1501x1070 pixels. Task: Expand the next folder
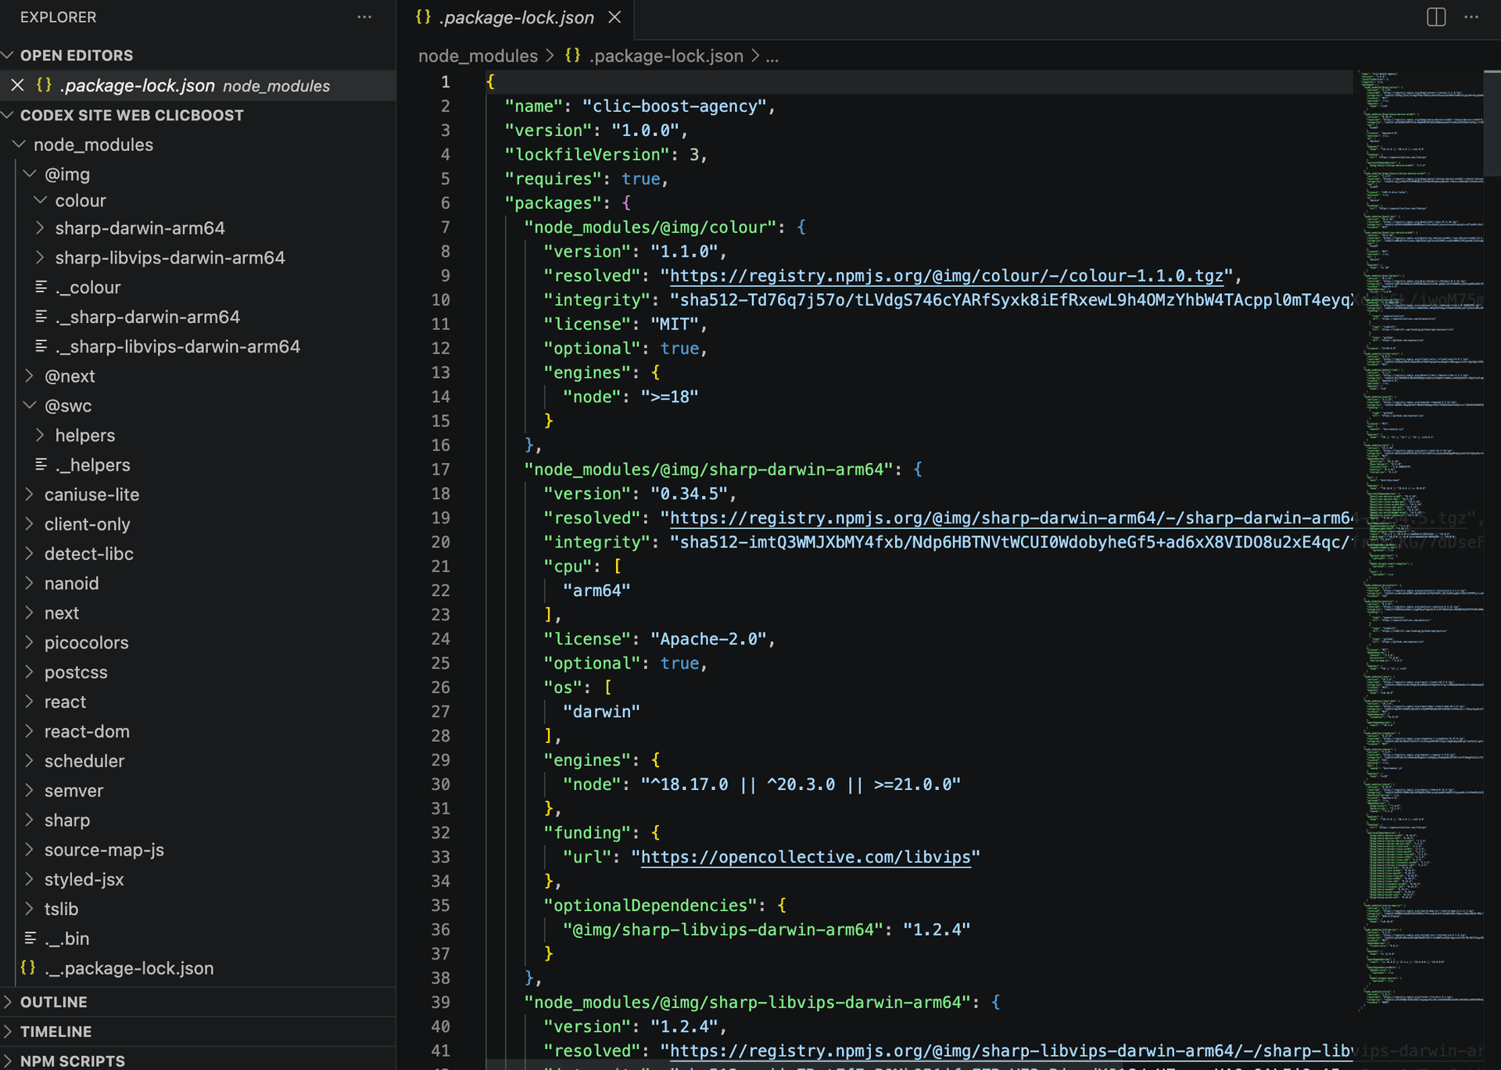(30, 612)
